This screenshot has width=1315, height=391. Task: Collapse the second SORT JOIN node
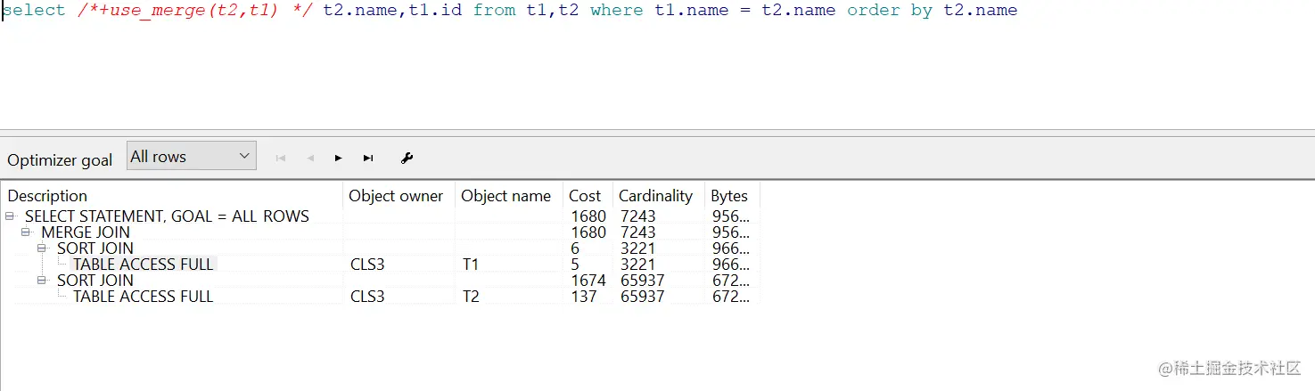point(42,281)
